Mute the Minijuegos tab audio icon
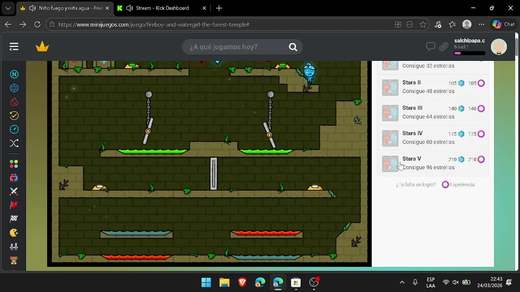The image size is (520, 292). point(32,8)
